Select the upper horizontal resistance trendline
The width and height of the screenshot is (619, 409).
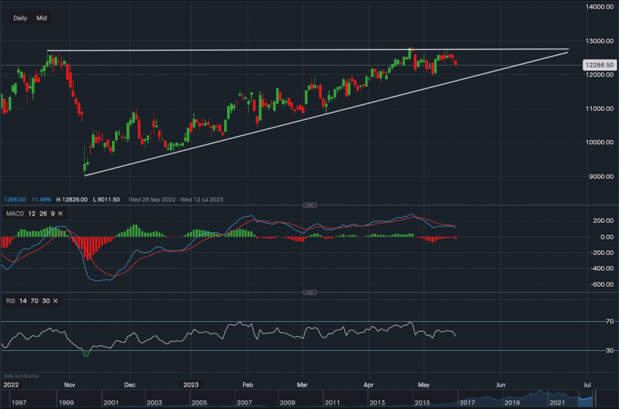click(x=309, y=50)
